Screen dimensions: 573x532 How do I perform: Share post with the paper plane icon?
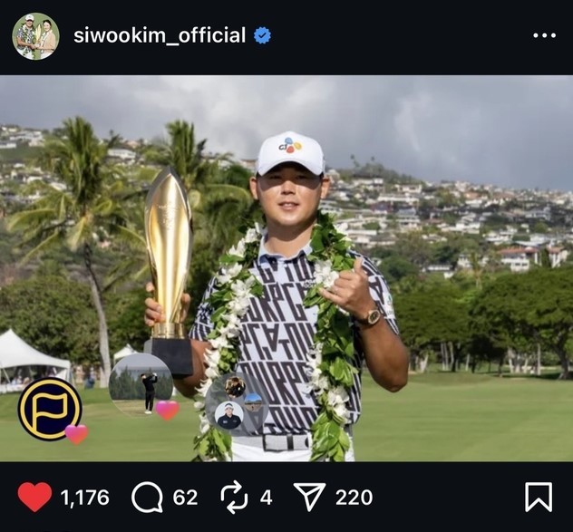coord(309,497)
